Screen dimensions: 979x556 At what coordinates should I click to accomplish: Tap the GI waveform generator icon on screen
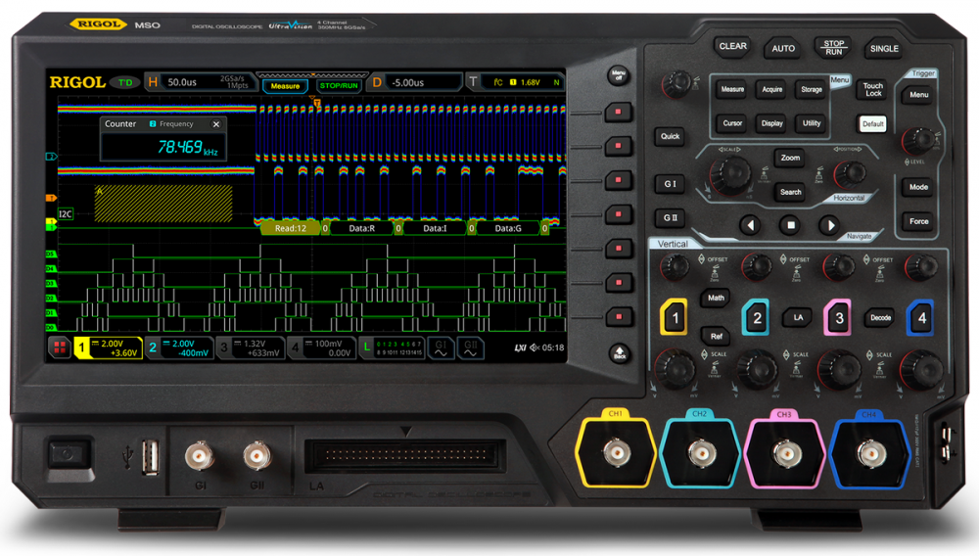[441, 347]
